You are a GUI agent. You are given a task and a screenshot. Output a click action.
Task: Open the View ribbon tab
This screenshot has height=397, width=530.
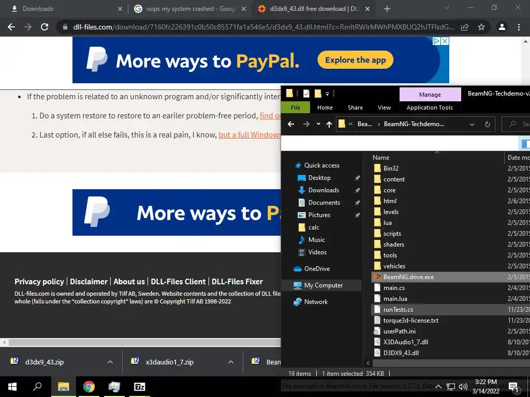384,108
